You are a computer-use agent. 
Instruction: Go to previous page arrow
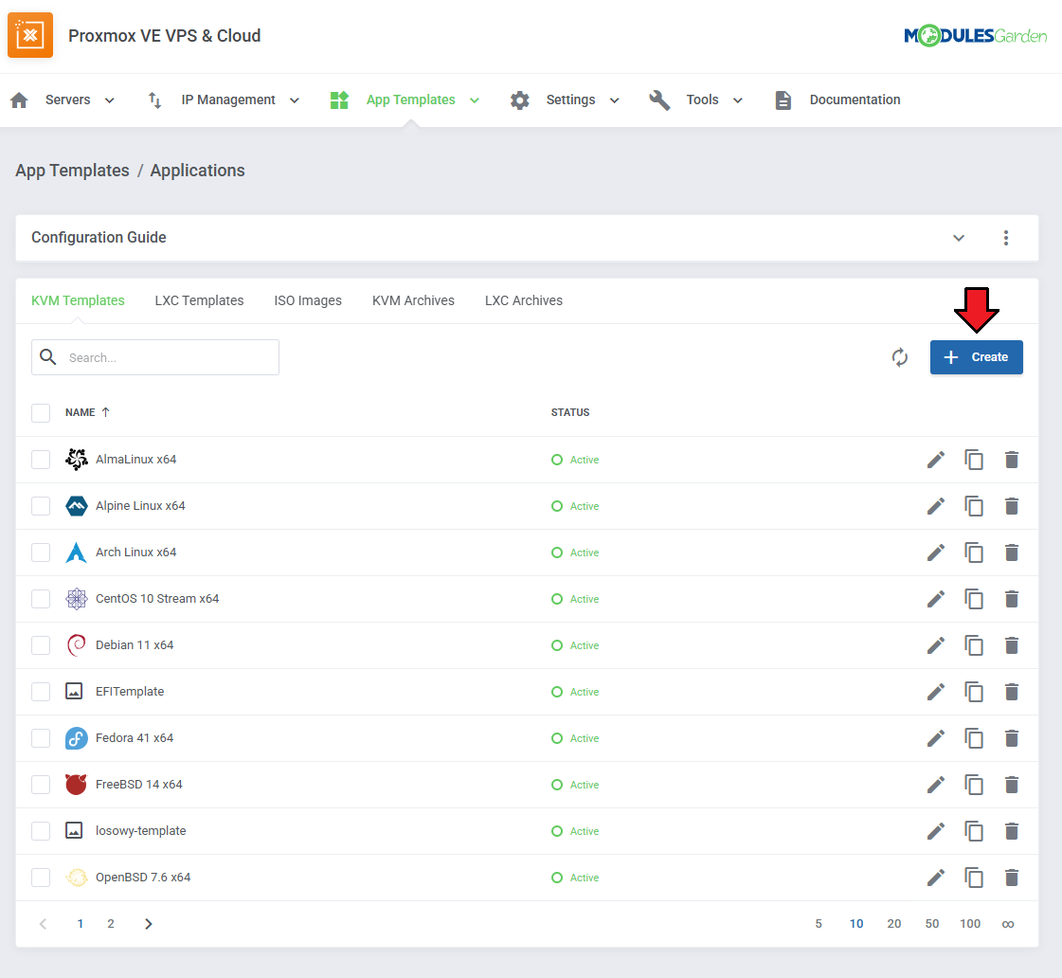[43, 924]
